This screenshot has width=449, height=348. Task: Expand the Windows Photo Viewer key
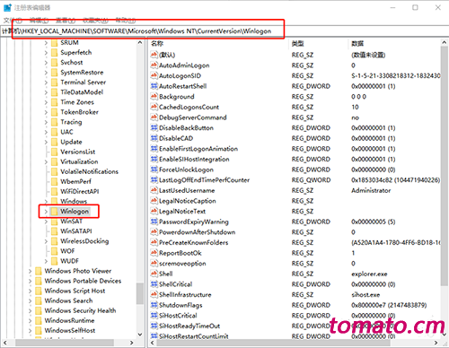(x=30, y=271)
